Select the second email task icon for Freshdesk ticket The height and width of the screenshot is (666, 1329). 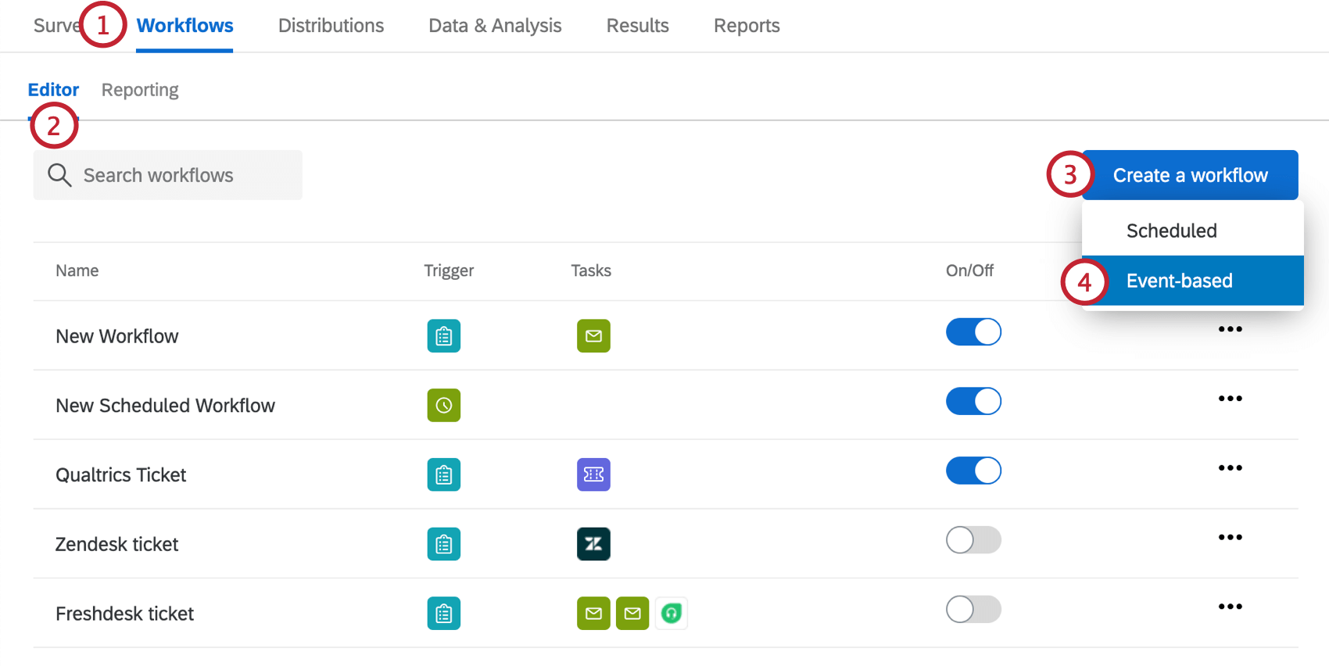632,614
